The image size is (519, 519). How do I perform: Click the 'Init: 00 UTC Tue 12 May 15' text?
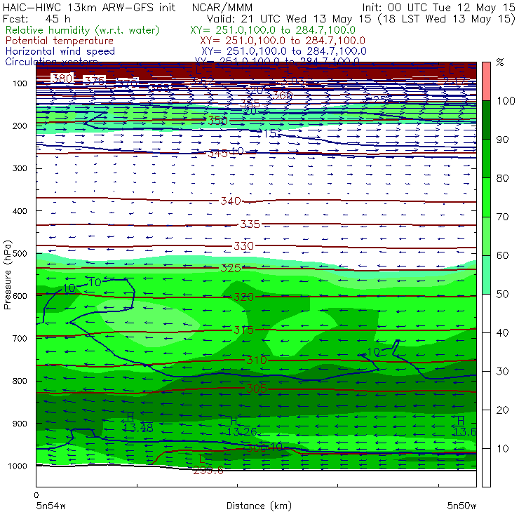[x=438, y=8]
